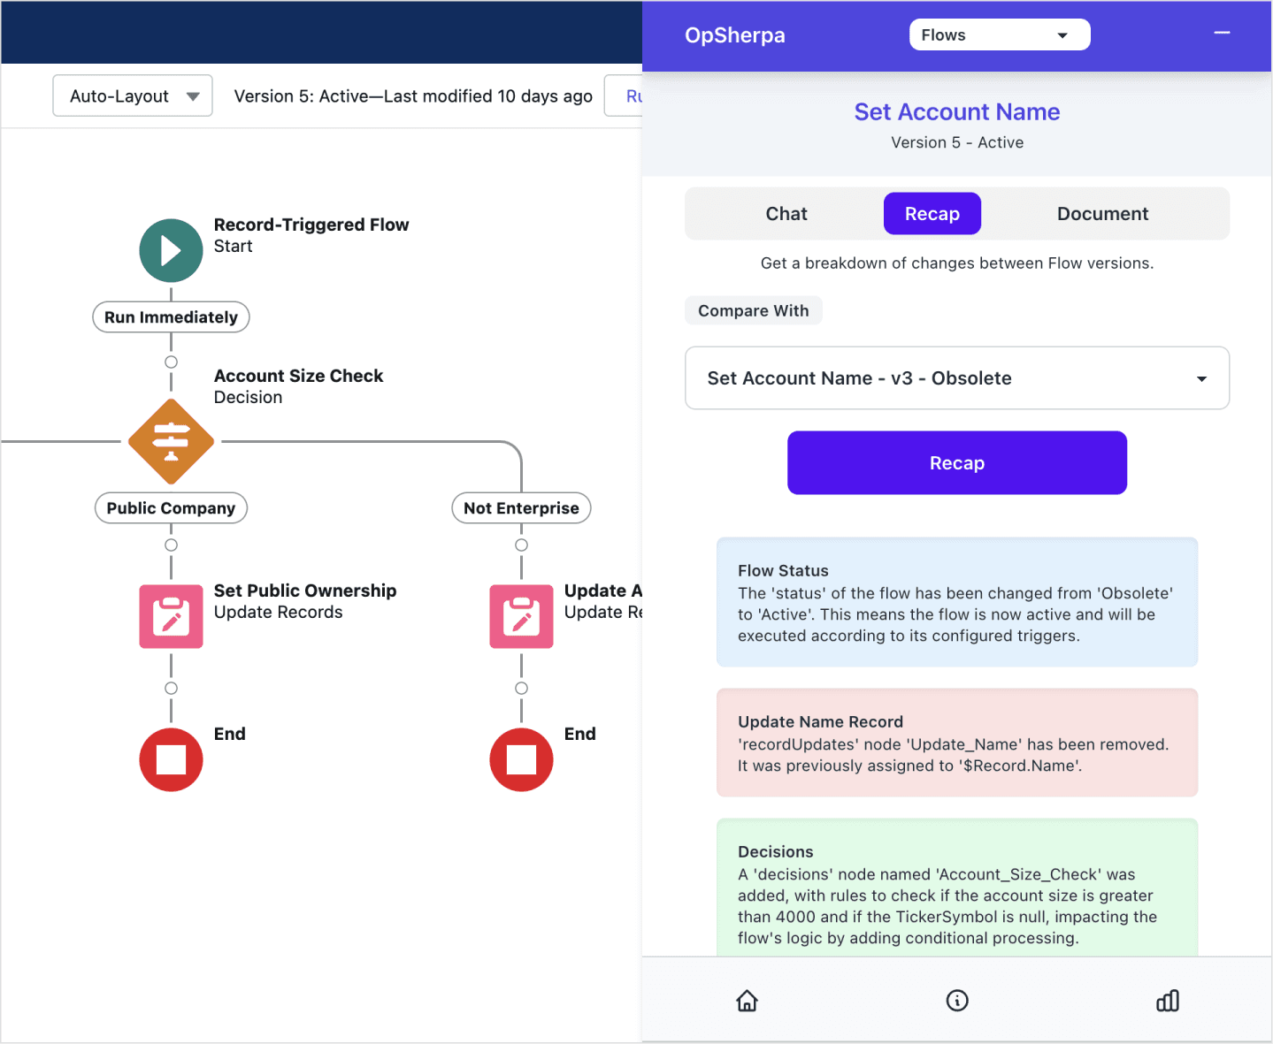Open the OpSherpa bar chart analytics icon
Viewport: 1273px width, 1044px height.
(x=1168, y=1001)
